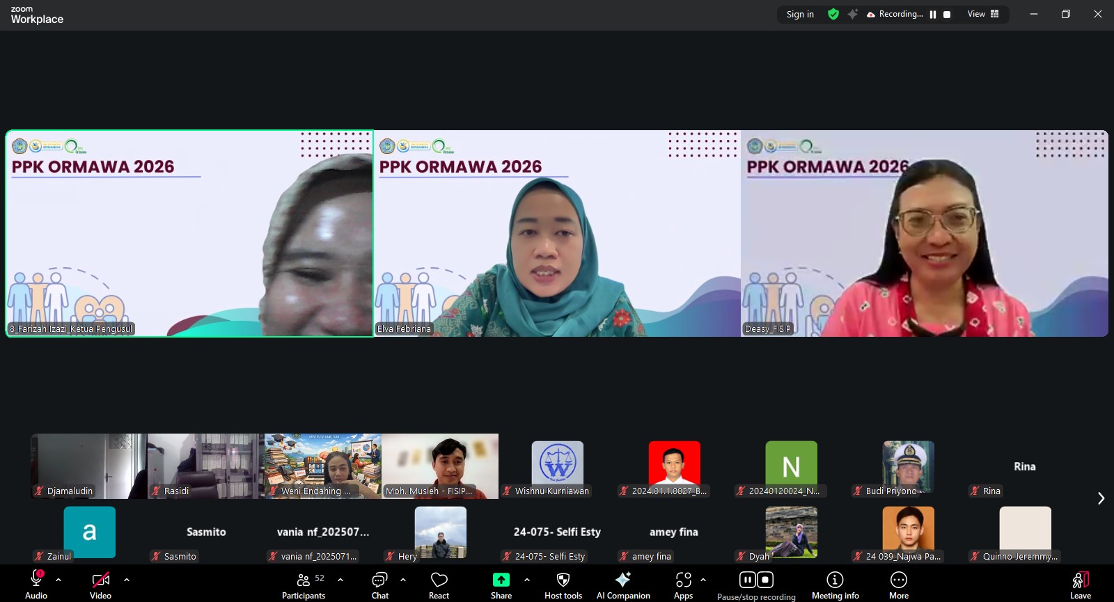The image size is (1114, 602).
Task: Click the green Share screen icon
Action: (x=501, y=580)
